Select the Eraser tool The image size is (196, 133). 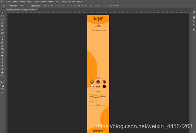(2, 46)
